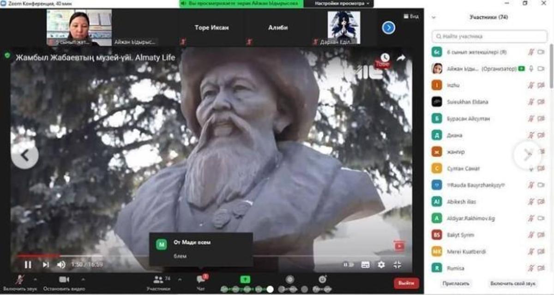Pause the YouTube video playback

coord(28,265)
